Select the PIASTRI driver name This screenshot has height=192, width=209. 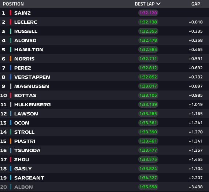tap(25, 141)
